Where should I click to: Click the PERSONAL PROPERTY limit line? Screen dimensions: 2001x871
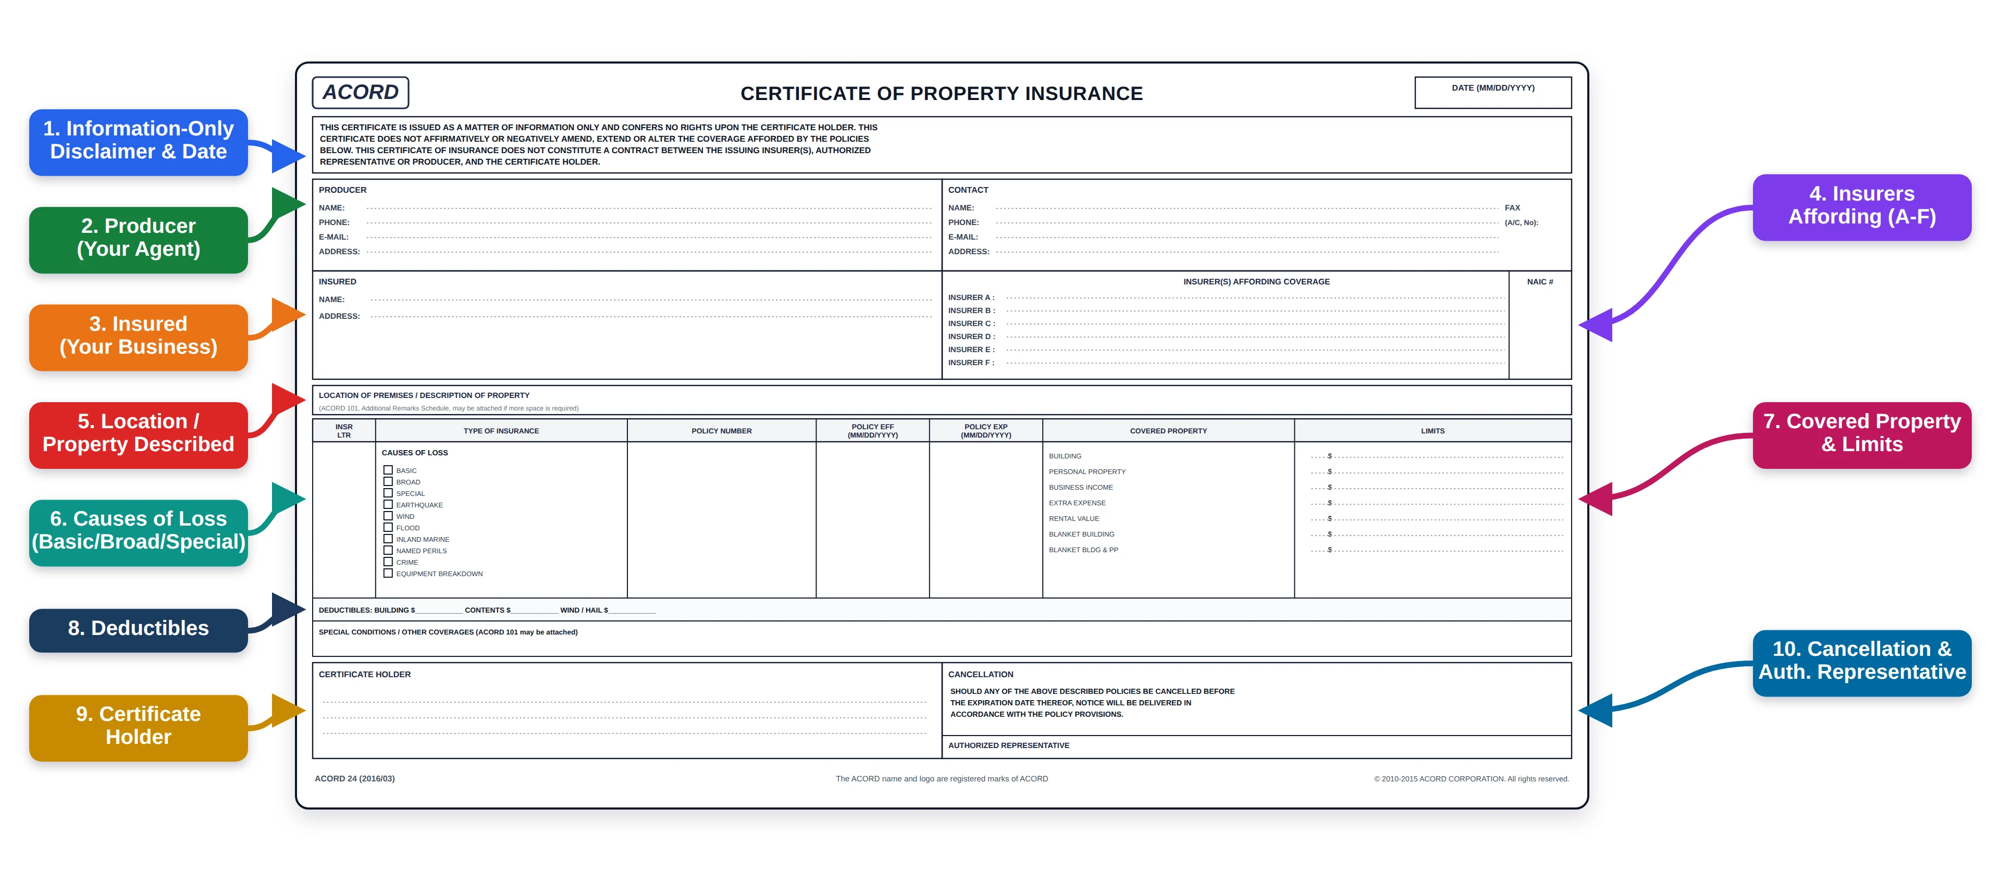(1436, 472)
